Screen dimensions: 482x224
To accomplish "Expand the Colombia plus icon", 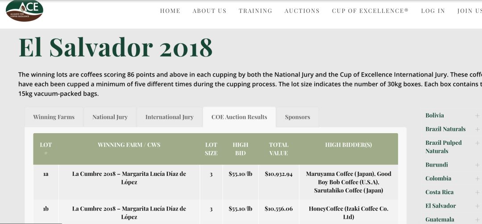I will click(477, 179).
